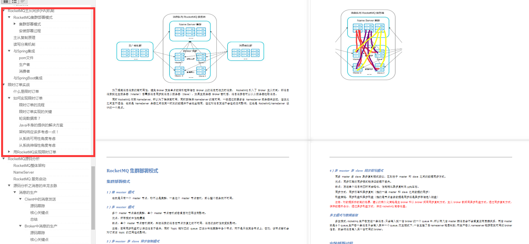Go to 从系统伸缩性角度考虑 outline entry
529x244 pixels.
(37, 145)
